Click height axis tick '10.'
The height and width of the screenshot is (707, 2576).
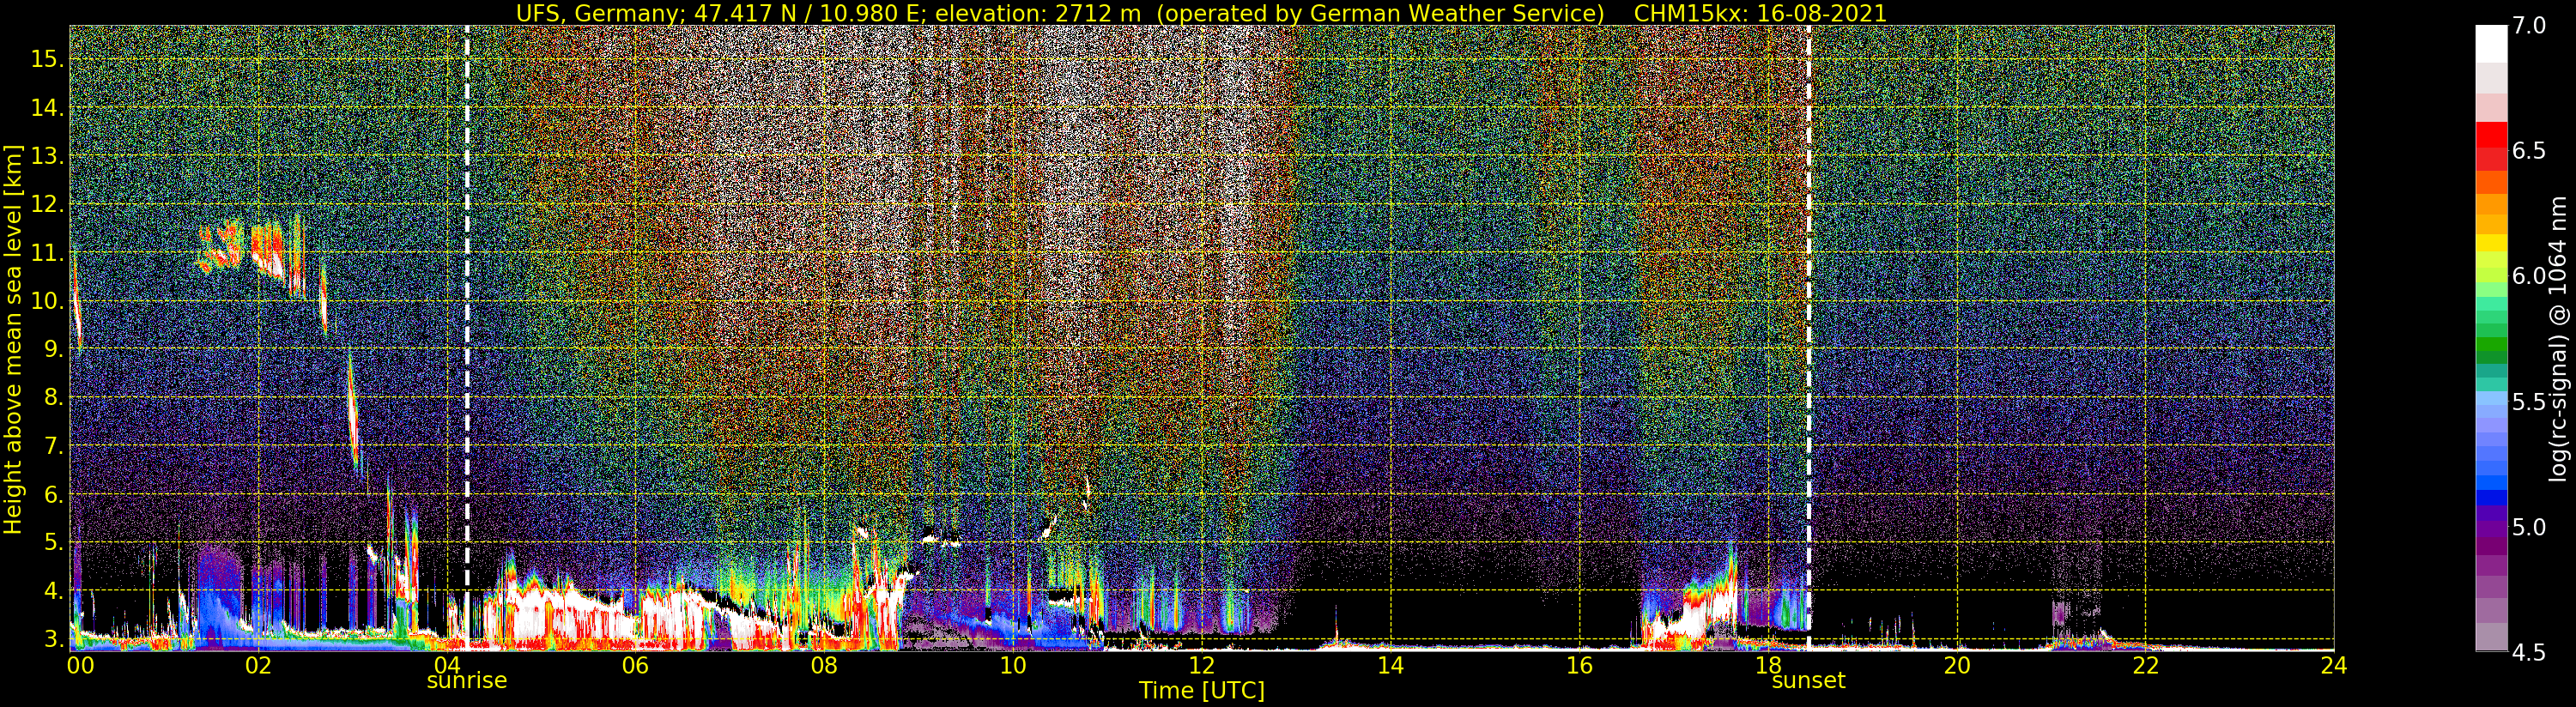47,301
